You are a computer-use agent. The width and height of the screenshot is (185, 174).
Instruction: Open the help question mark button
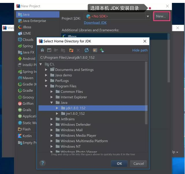(x=42, y=163)
